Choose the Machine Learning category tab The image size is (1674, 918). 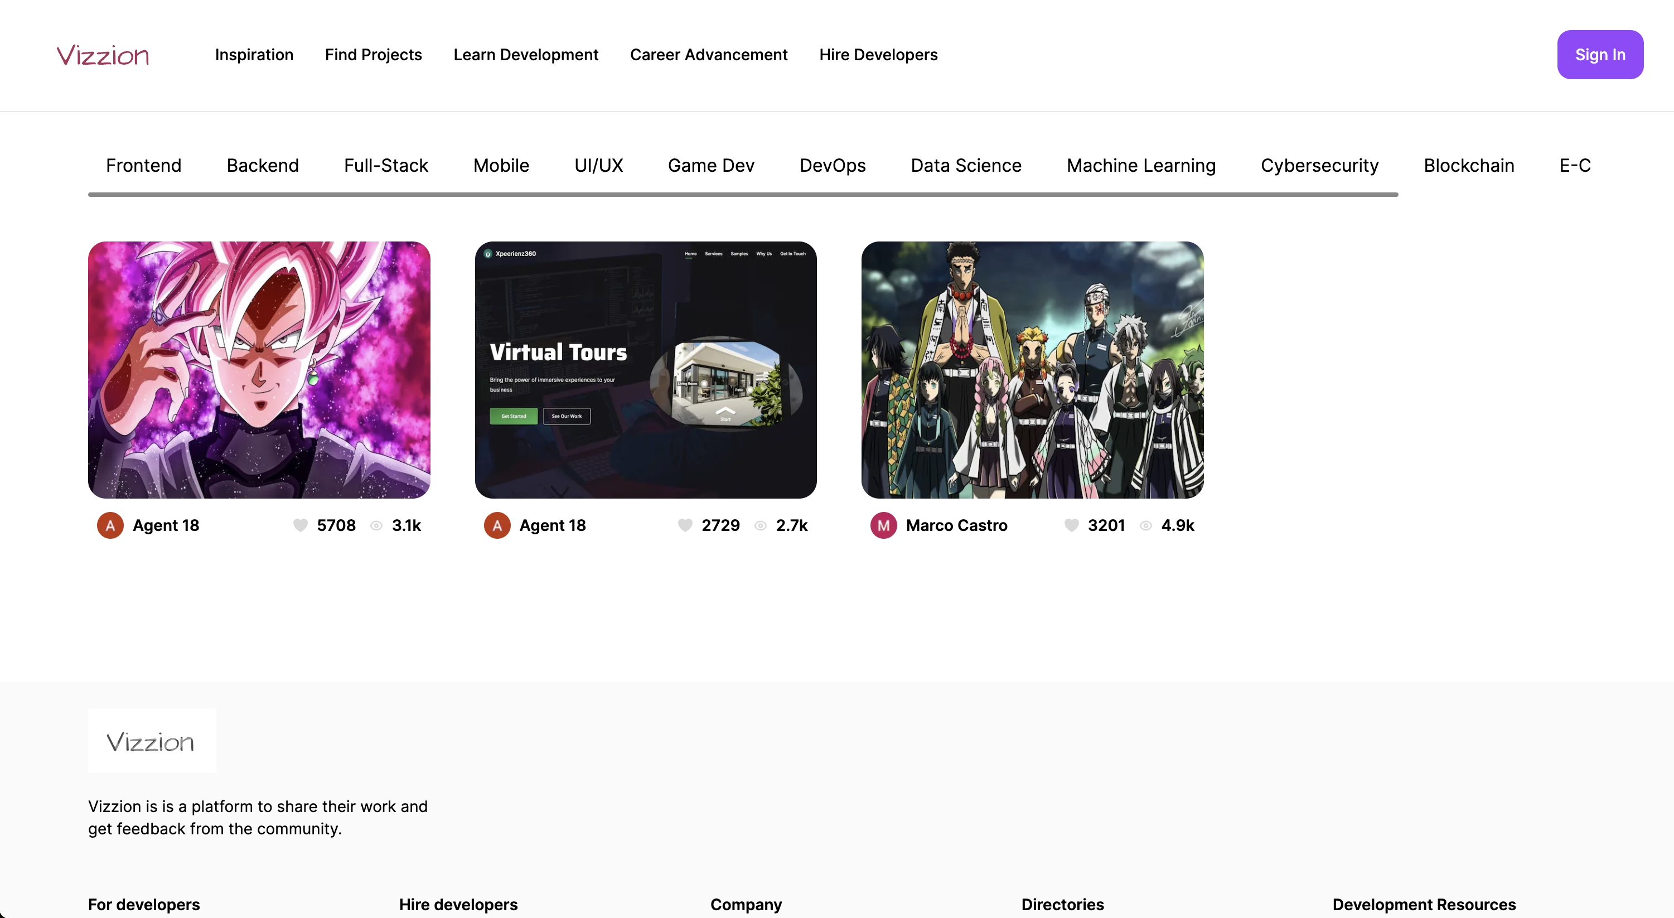tap(1140, 166)
